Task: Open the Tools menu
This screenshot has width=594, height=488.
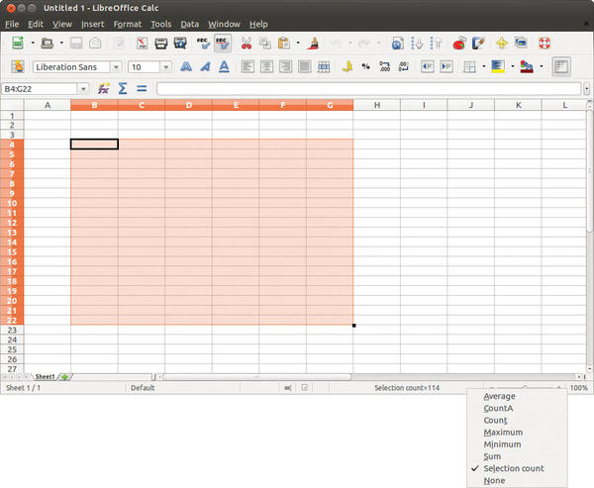Action: coord(161,24)
